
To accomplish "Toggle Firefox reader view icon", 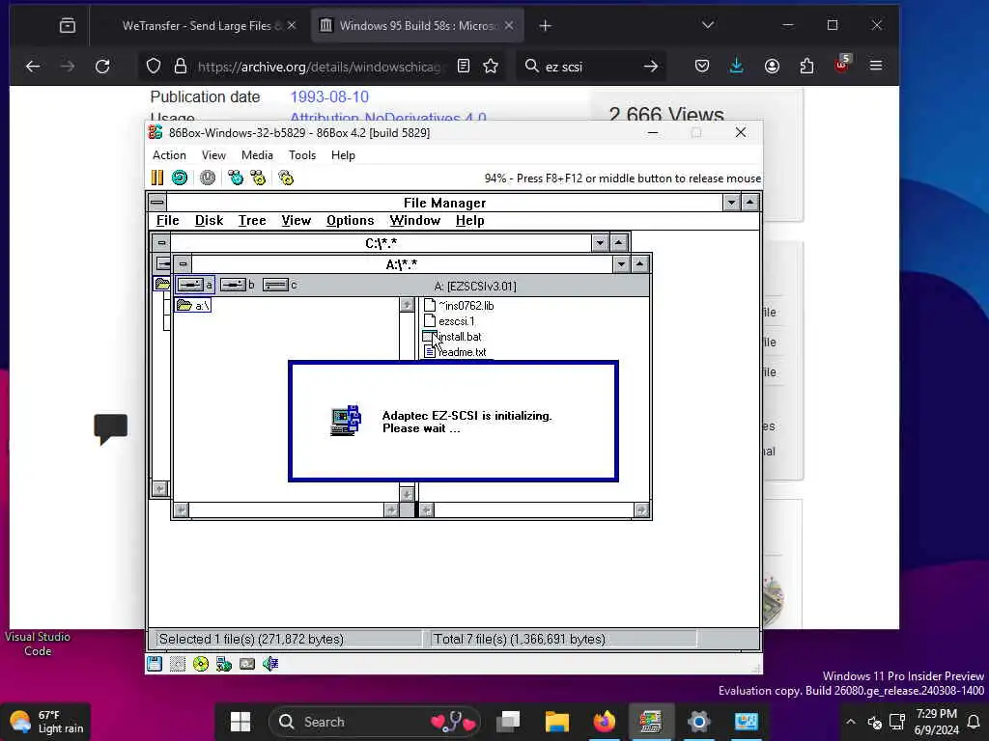I will click(x=464, y=66).
